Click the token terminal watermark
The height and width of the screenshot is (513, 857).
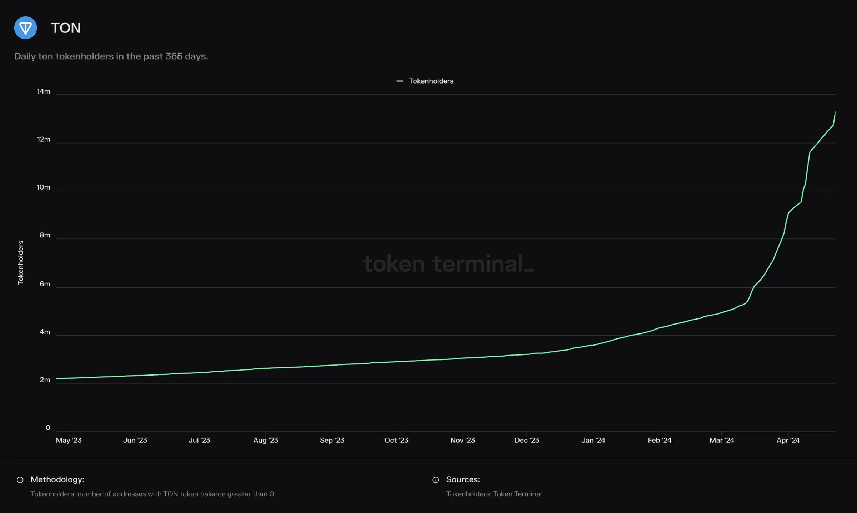click(x=448, y=264)
